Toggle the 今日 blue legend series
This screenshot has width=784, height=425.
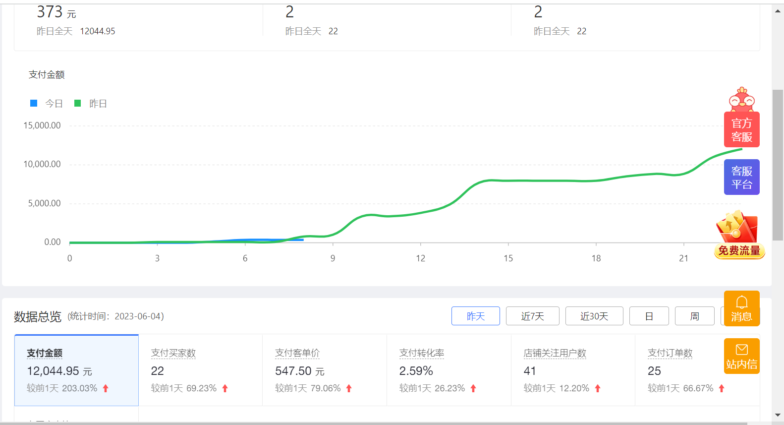pyautogui.click(x=47, y=104)
